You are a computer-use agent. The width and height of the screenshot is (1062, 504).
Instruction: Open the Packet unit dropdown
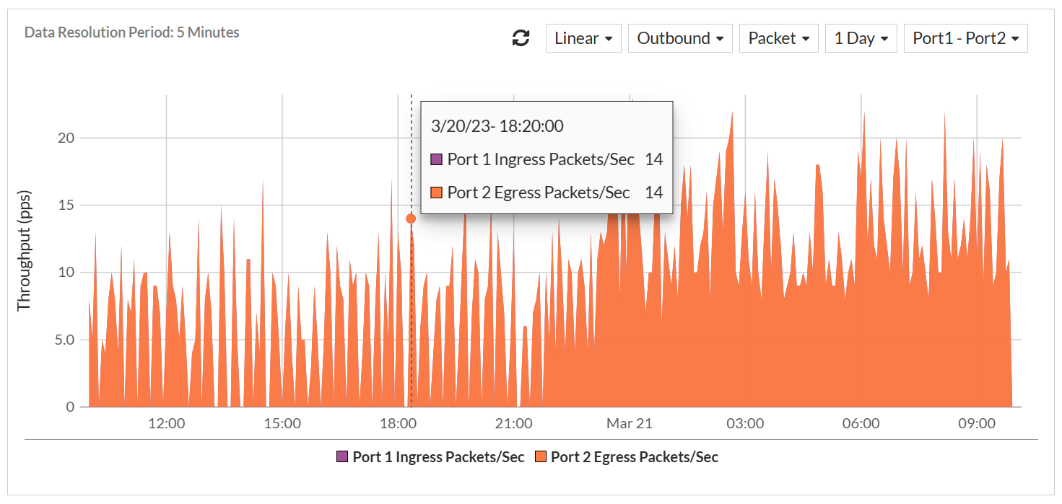pos(778,37)
